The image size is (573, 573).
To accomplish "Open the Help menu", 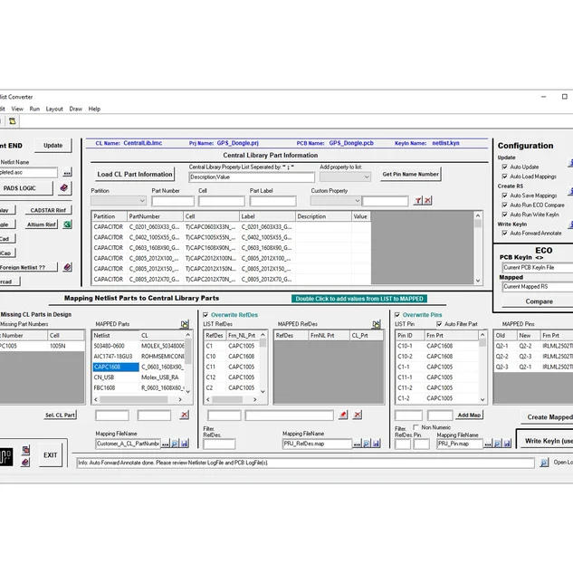I will [x=94, y=109].
